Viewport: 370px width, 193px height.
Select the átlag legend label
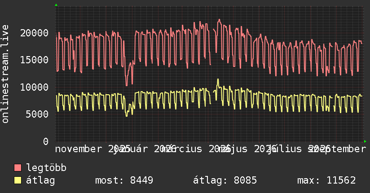[40, 180]
